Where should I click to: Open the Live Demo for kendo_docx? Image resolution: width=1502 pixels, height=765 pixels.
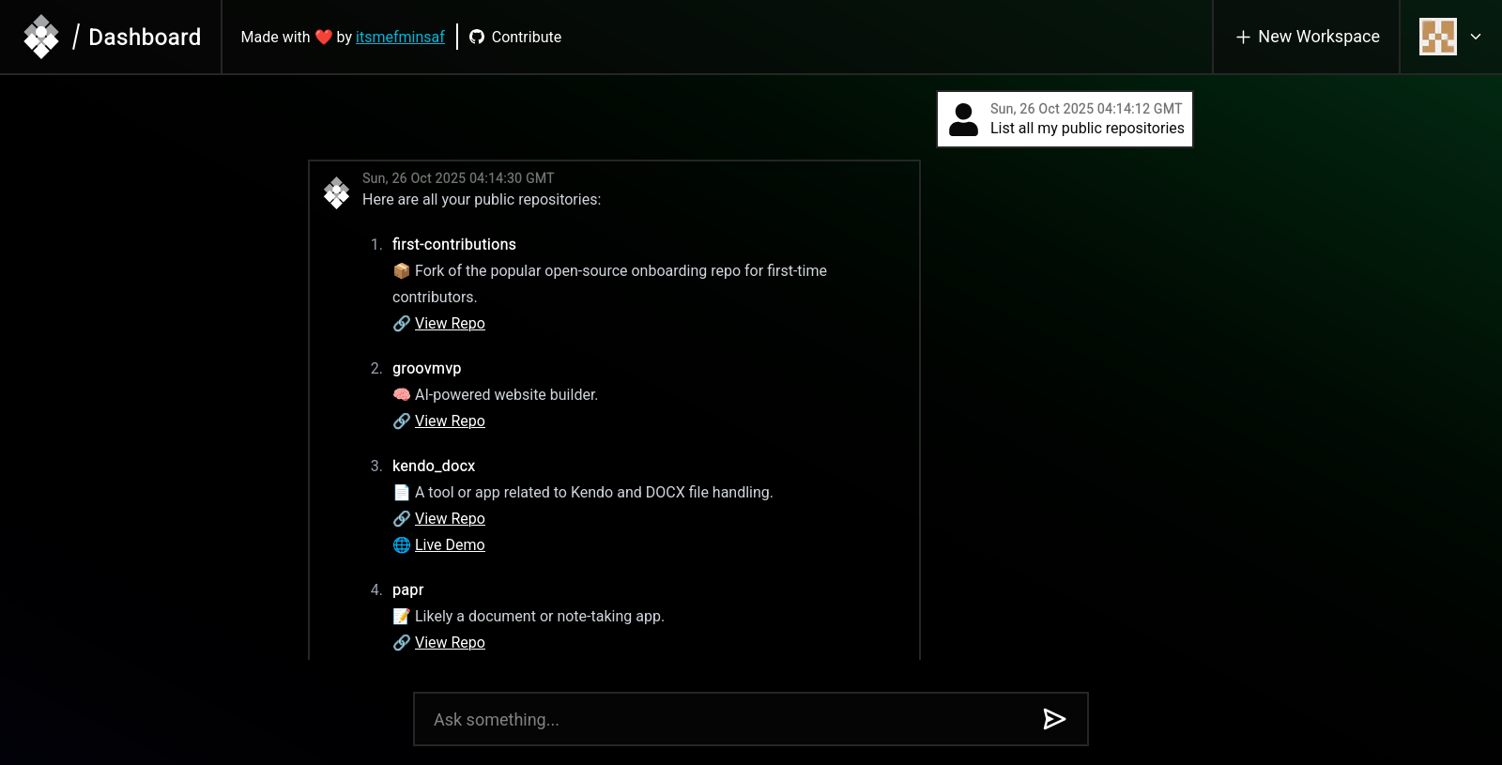tap(450, 544)
